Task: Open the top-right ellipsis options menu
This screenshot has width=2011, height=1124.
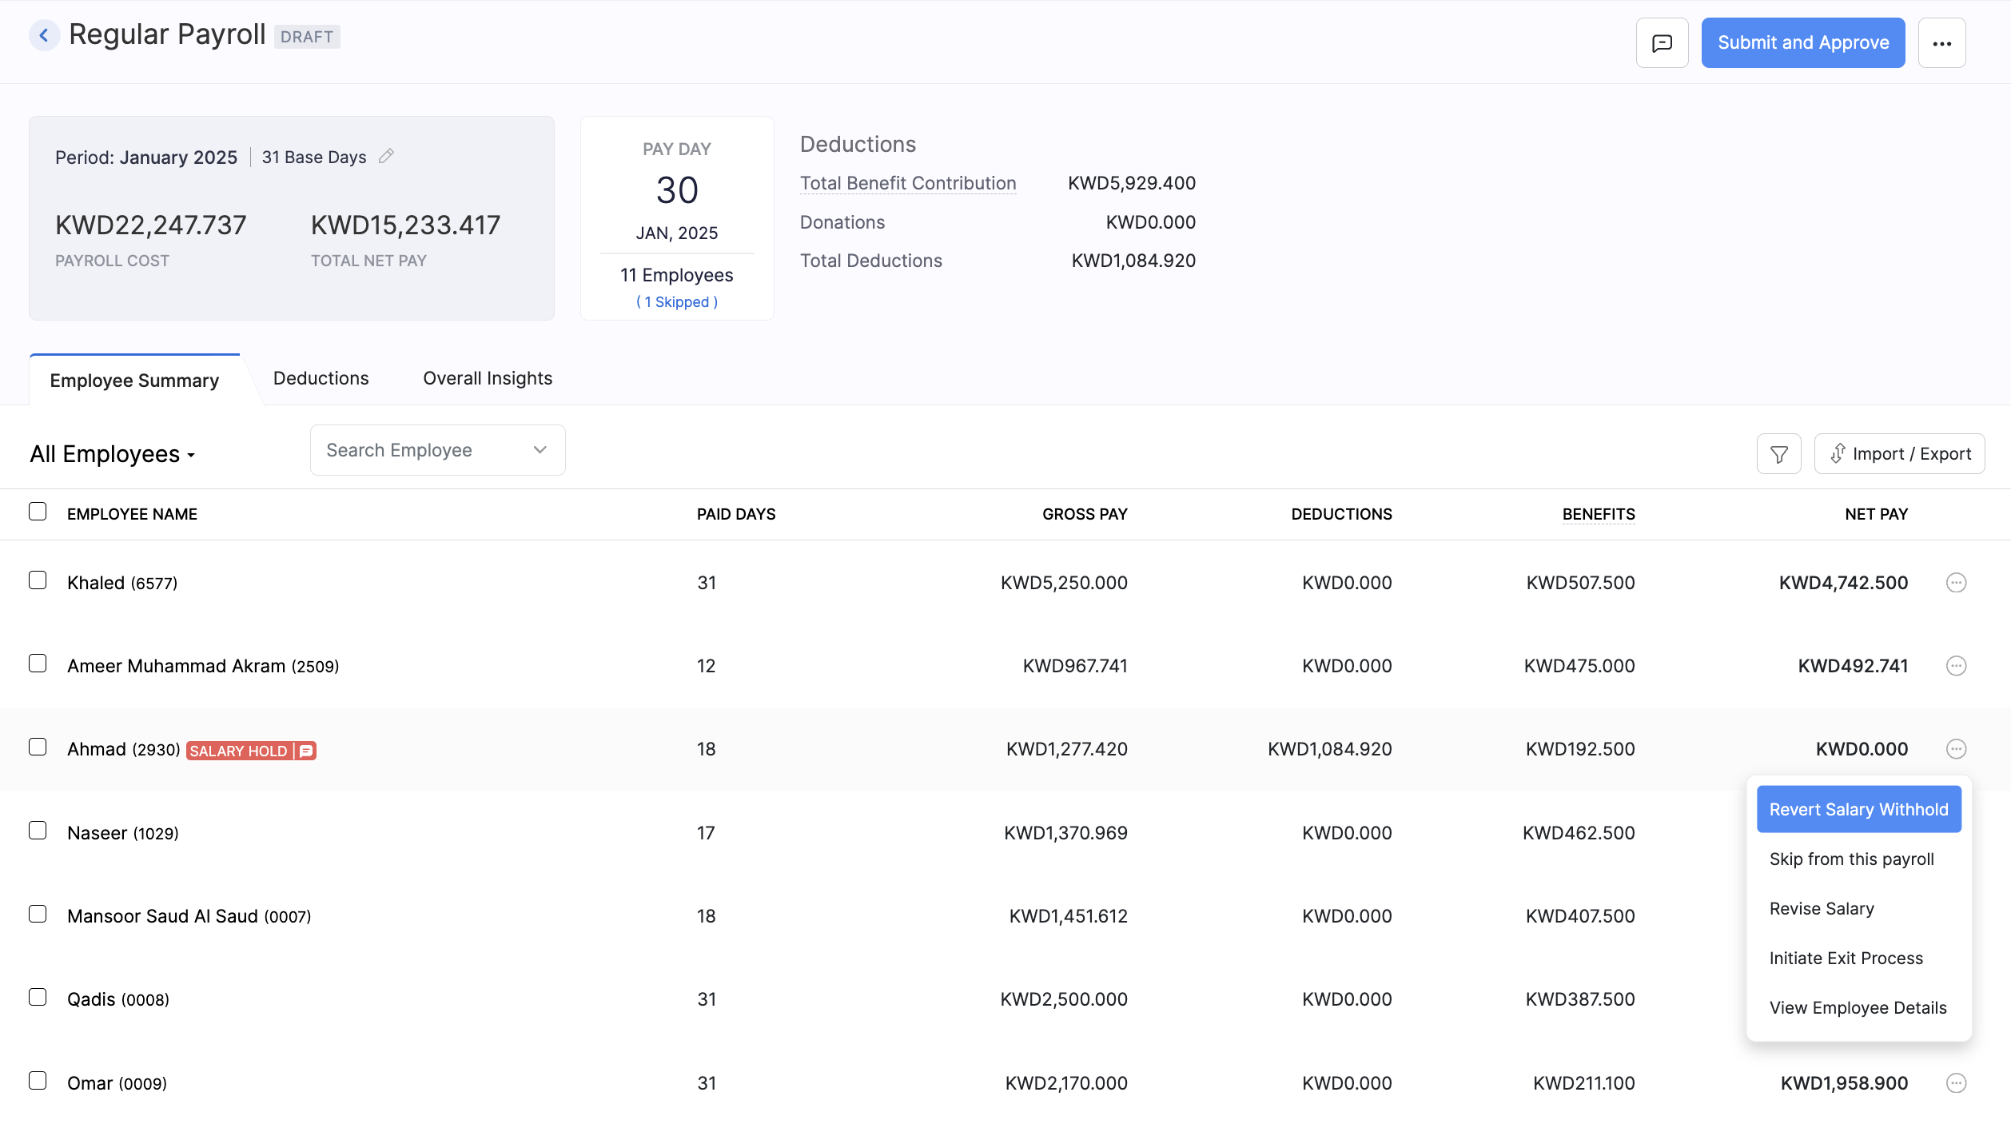Action: (1942, 42)
